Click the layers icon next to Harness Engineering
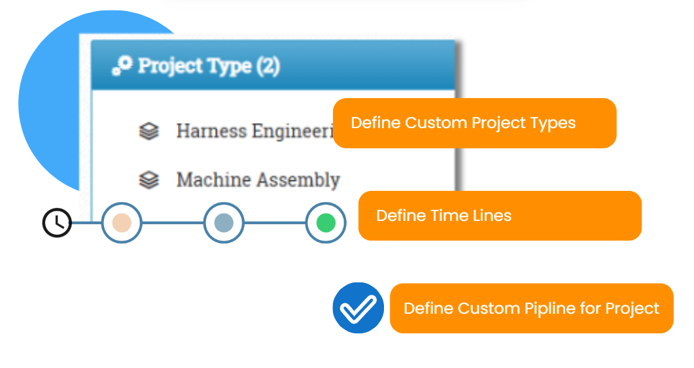 (x=149, y=131)
